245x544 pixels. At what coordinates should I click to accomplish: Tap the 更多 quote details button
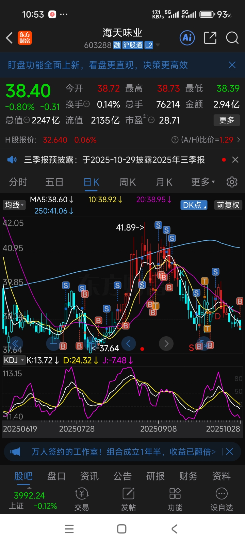(227, 120)
